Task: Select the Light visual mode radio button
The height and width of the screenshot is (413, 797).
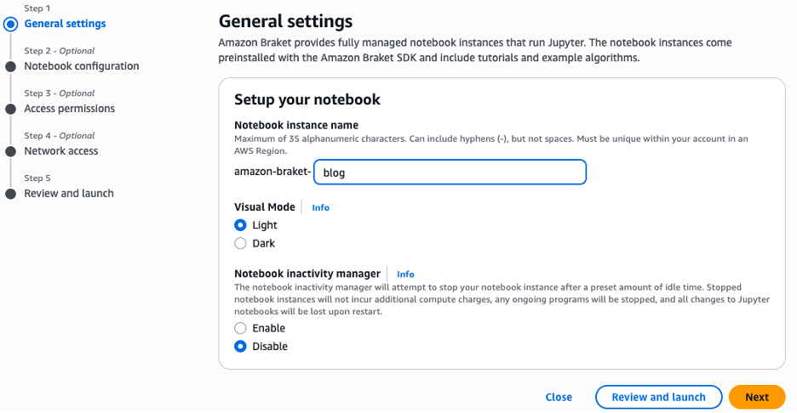Action: point(241,225)
